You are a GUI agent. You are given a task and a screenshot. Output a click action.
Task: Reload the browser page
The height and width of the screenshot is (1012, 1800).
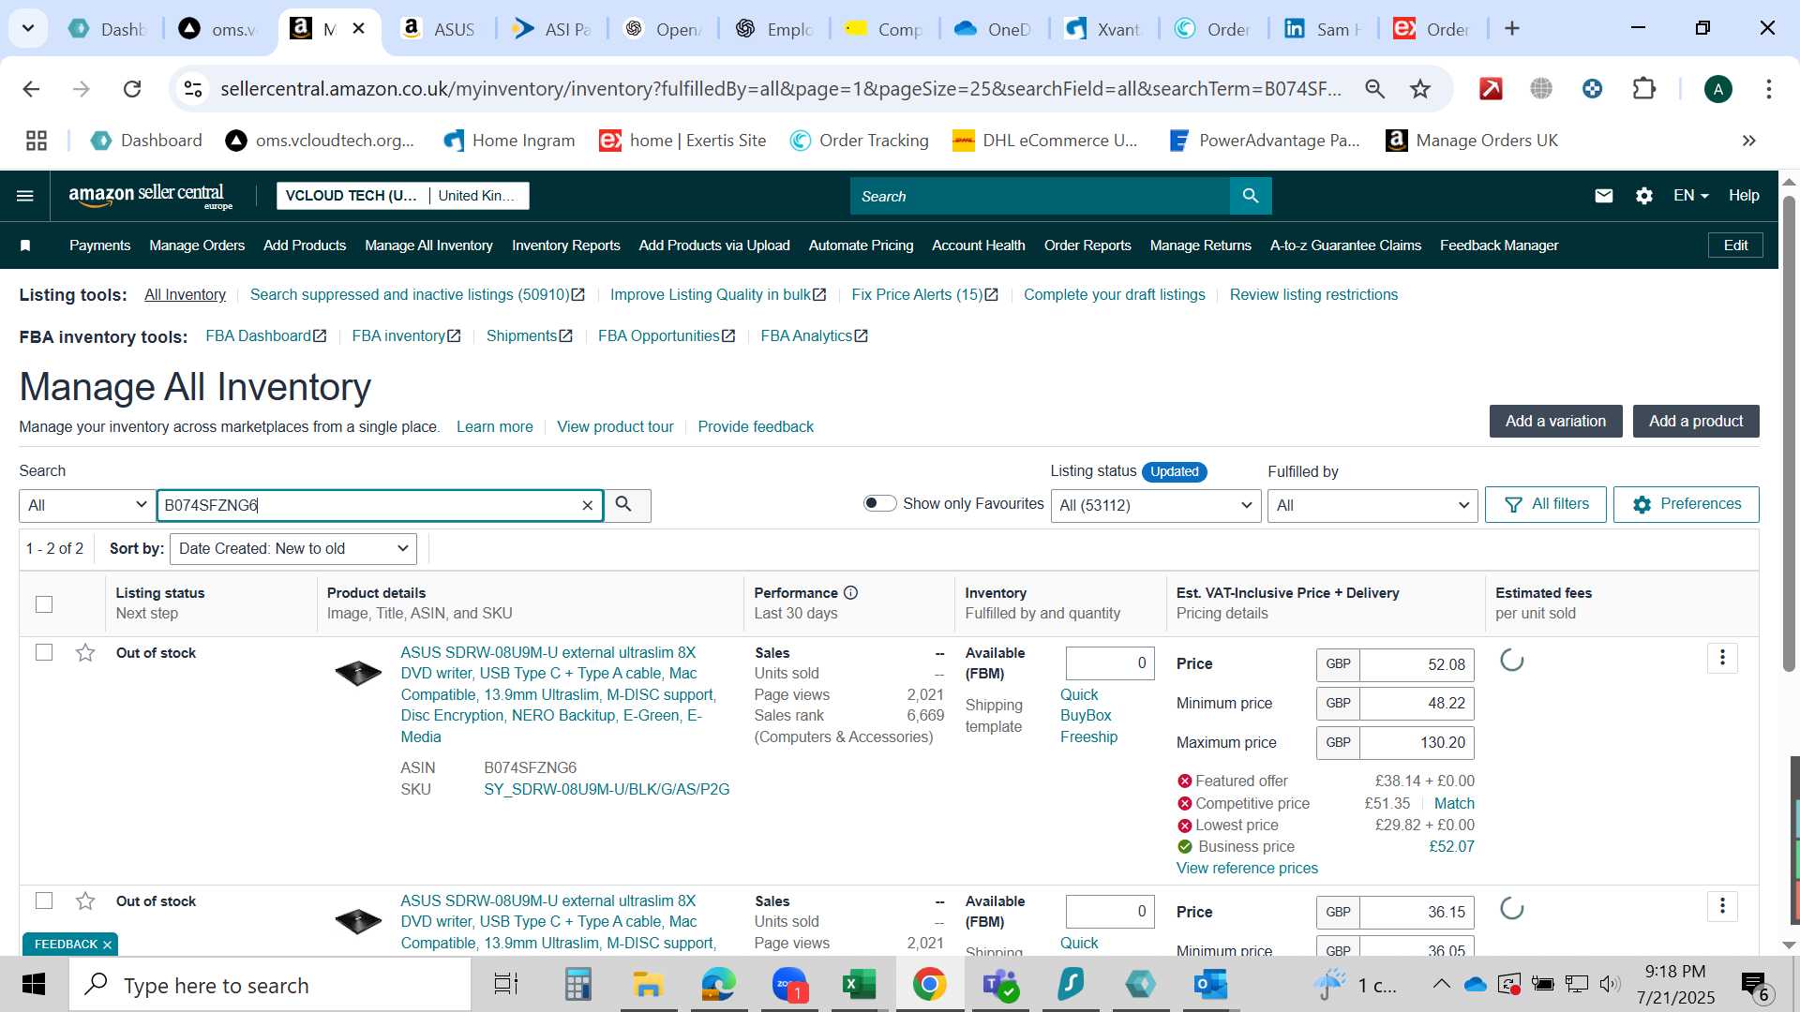pos(132,89)
